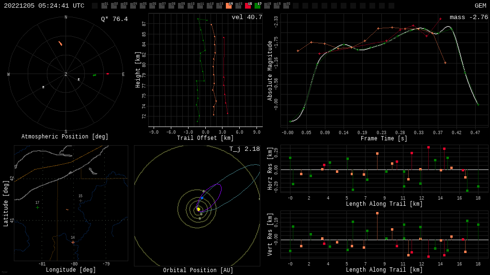The height and width of the screenshot is (275, 490).
Task: Select station 13 box in top bar
Action: coord(219,5)
